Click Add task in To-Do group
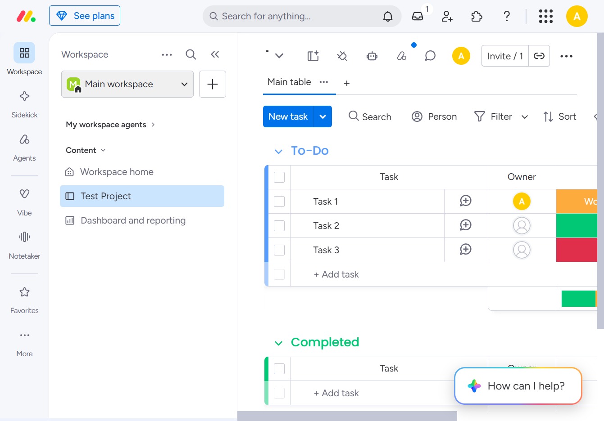The height and width of the screenshot is (421, 604). [x=336, y=274]
